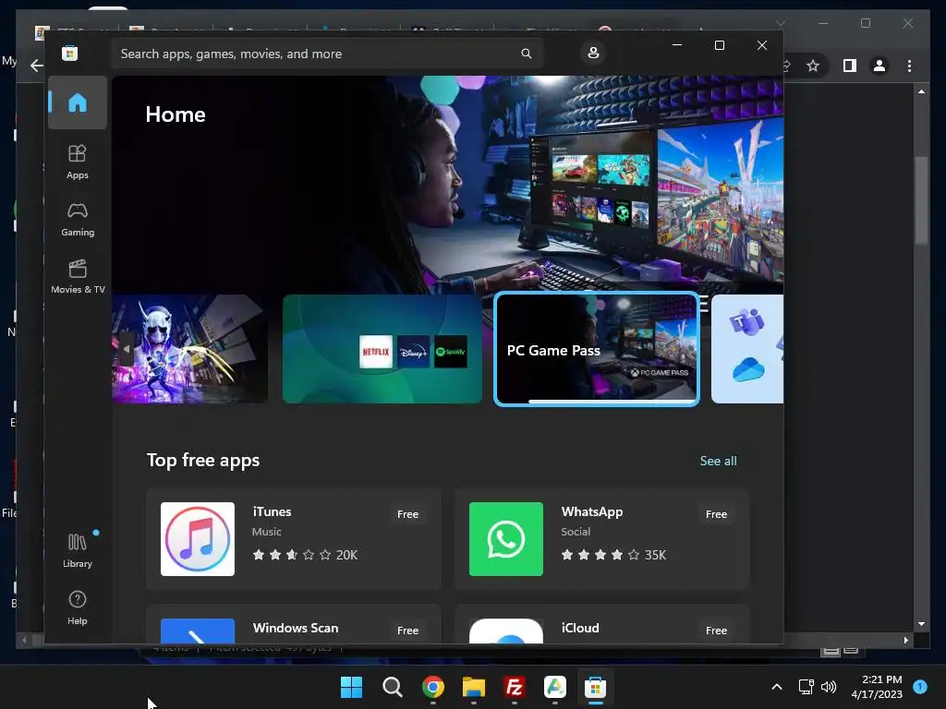Open Chrome's three-dot menu
Image resolution: width=946 pixels, height=709 pixels.
click(909, 66)
